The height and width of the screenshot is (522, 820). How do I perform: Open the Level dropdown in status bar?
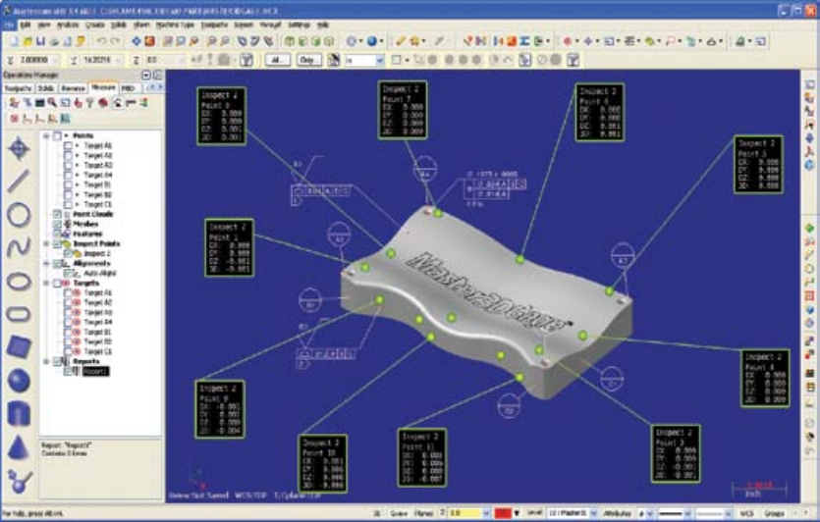[573, 513]
